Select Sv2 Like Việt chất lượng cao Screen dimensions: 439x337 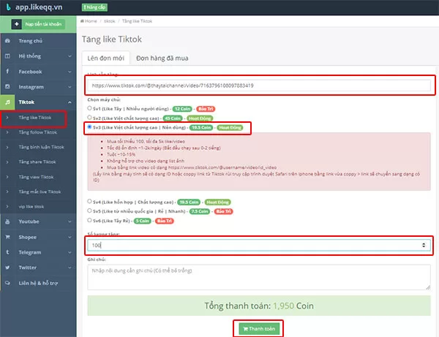click(89, 118)
